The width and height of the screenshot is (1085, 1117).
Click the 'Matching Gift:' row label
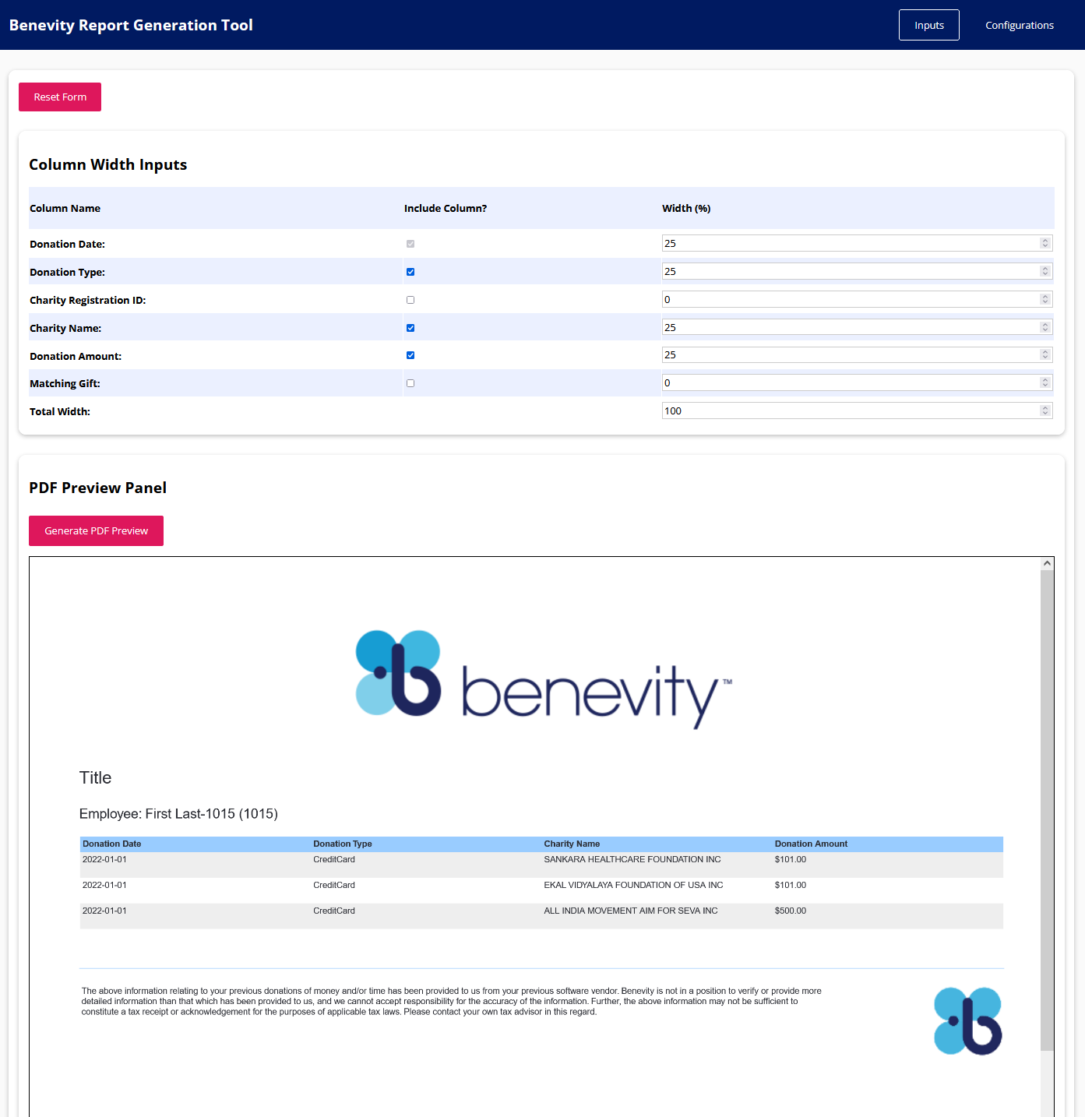pyautogui.click(x=65, y=383)
